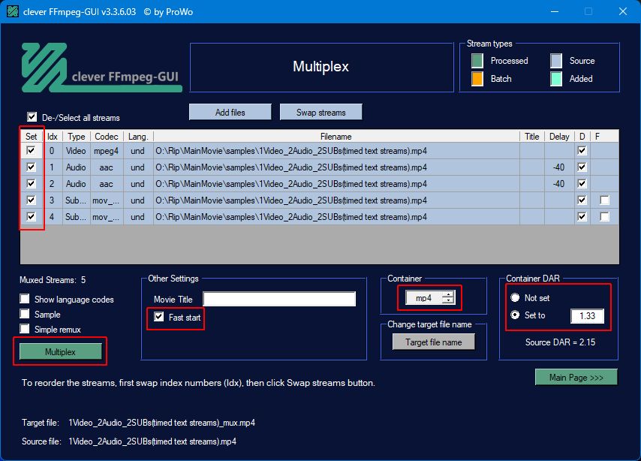The height and width of the screenshot is (461, 641).
Task: Enable Simple remux checkbox
Action: coord(25,329)
